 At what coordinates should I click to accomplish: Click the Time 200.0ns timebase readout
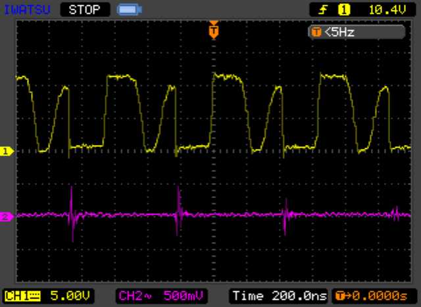280,296
